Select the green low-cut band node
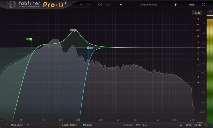Screen dimensions: 213x128 coord(31,39)
